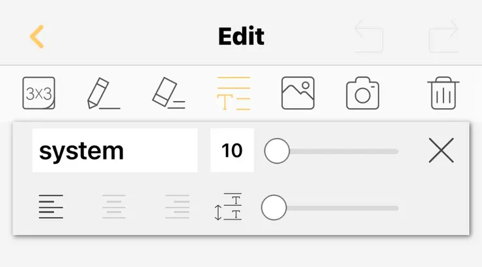Open the camera to take a photo
This screenshot has height=267, width=482.
click(x=362, y=93)
